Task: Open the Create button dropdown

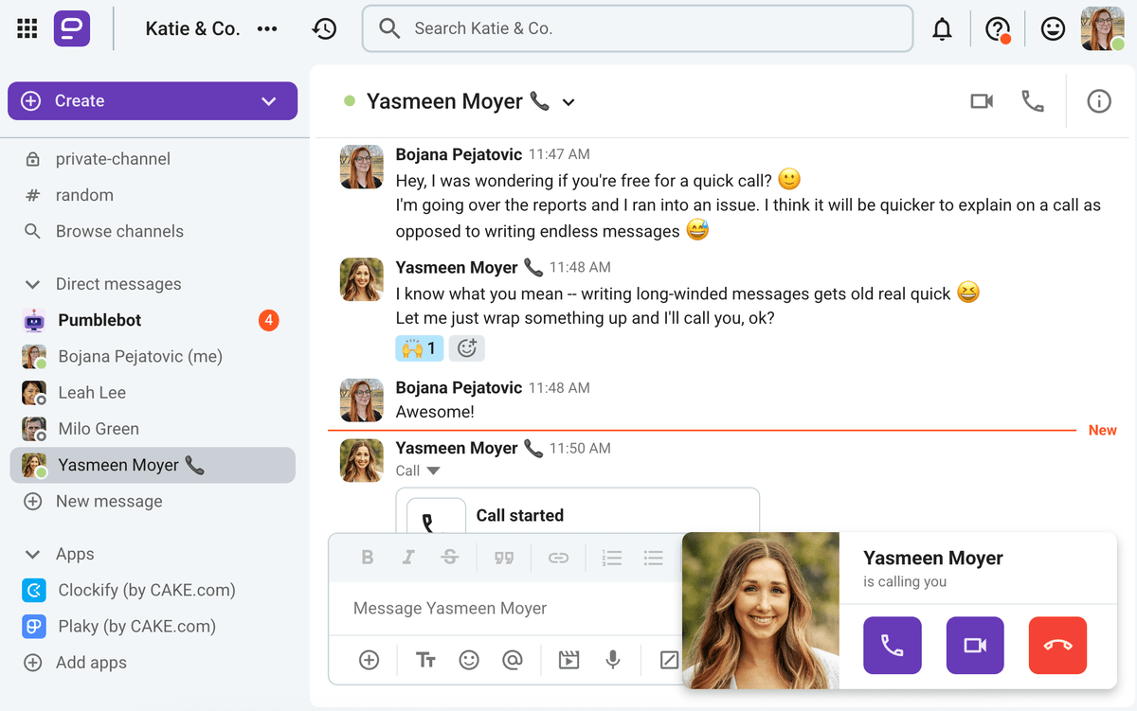Action: pyautogui.click(x=268, y=101)
